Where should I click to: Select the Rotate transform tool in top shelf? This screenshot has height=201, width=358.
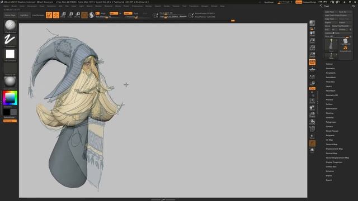(x=77, y=15)
